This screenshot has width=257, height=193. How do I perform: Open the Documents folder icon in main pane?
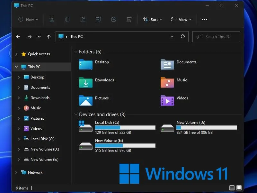[x=167, y=65]
